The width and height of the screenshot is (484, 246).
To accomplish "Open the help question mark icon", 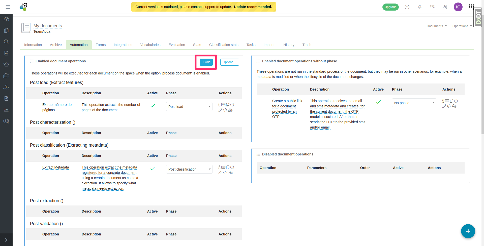I will click(407, 7).
